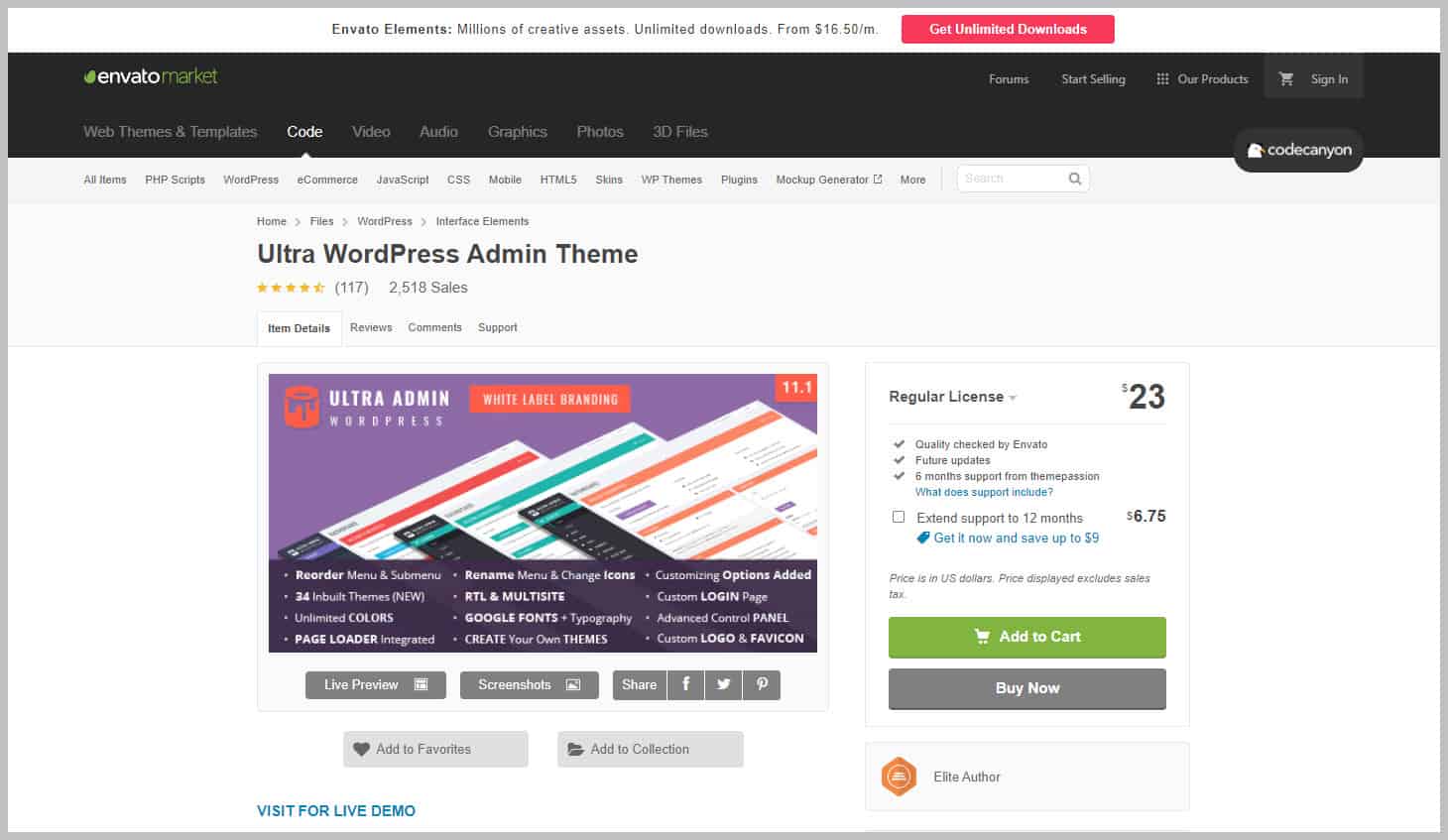The width and height of the screenshot is (1448, 840).
Task: Go to Interface Elements breadcrumb
Action: pyautogui.click(x=482, y=221)
